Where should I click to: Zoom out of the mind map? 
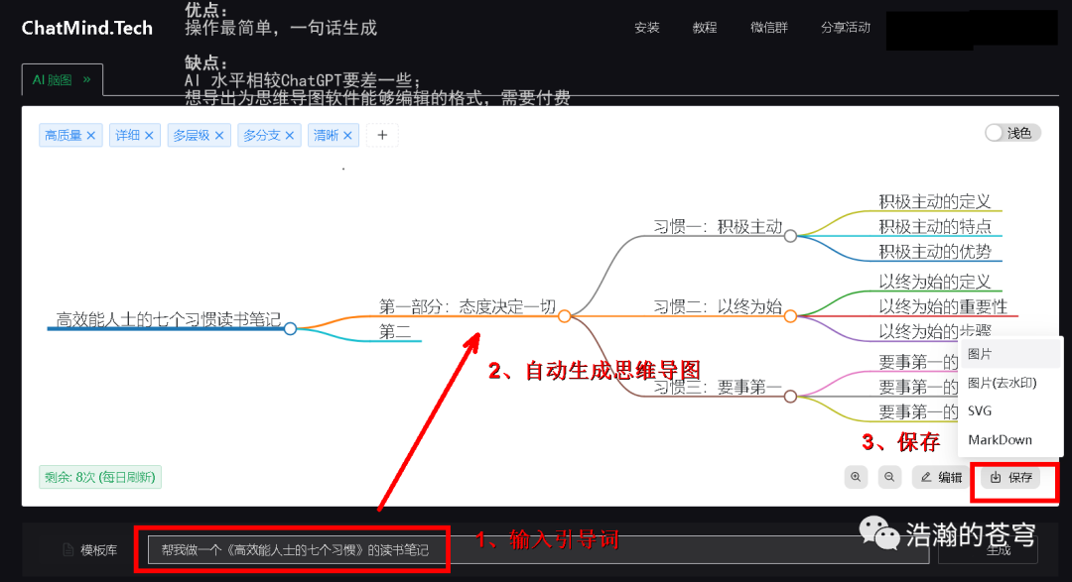click(x=888, y=477)
